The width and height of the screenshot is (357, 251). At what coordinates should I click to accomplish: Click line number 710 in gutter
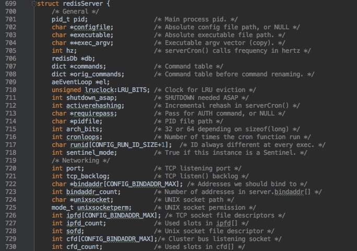pyautogui.click(x=11, y=90)
